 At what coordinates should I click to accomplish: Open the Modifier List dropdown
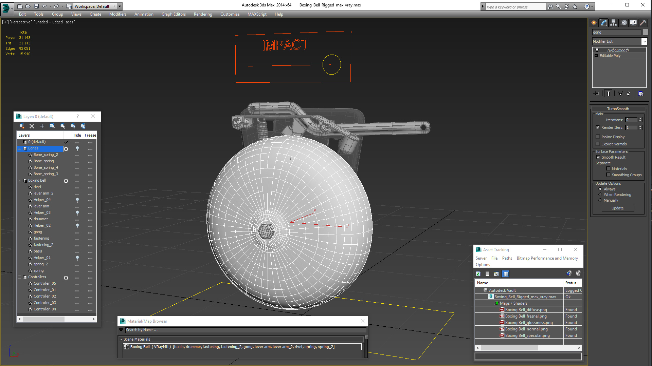644,41
